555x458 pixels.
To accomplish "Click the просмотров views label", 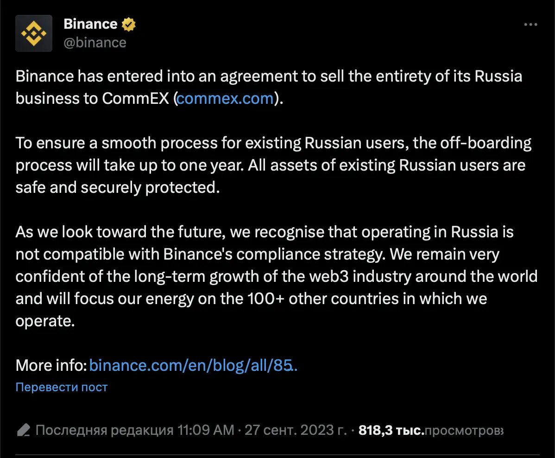I will [464, 431].
